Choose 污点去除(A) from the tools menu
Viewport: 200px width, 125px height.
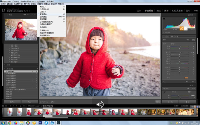(51, 9)
